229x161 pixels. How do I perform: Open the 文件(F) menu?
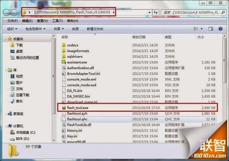[13, 21]
